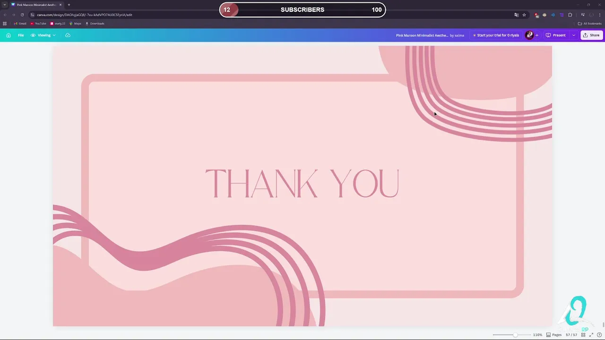Select the Pink Maroon Minimalist browser tab
The height and width of the screenshot is (340, 605).
pos(36,5)
